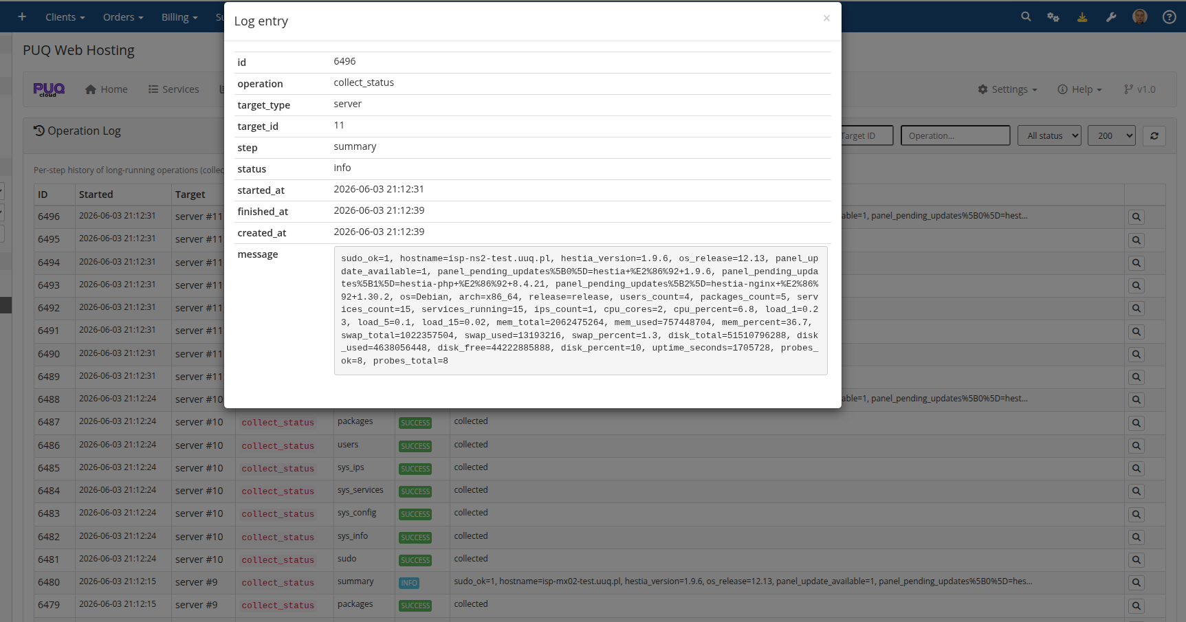Open the 200 rows-per-page dropdown
The width and height of the screenshot is (1186, 622).
tap(1111, 135)
